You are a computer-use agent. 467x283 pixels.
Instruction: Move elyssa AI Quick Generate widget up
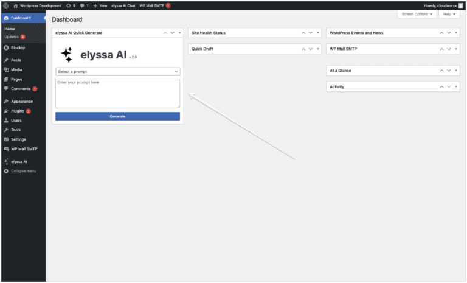[x=165, y=33]
